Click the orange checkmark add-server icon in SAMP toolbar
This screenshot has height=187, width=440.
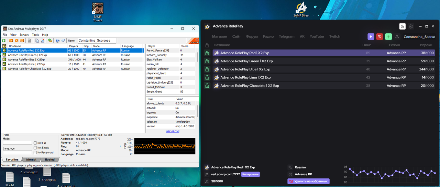click(11, 41)
